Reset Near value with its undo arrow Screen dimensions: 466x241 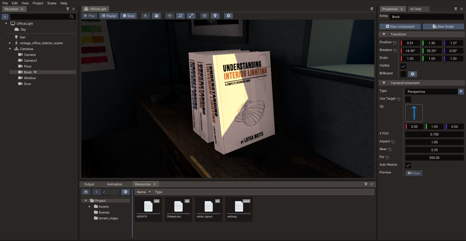pos(390,150)
